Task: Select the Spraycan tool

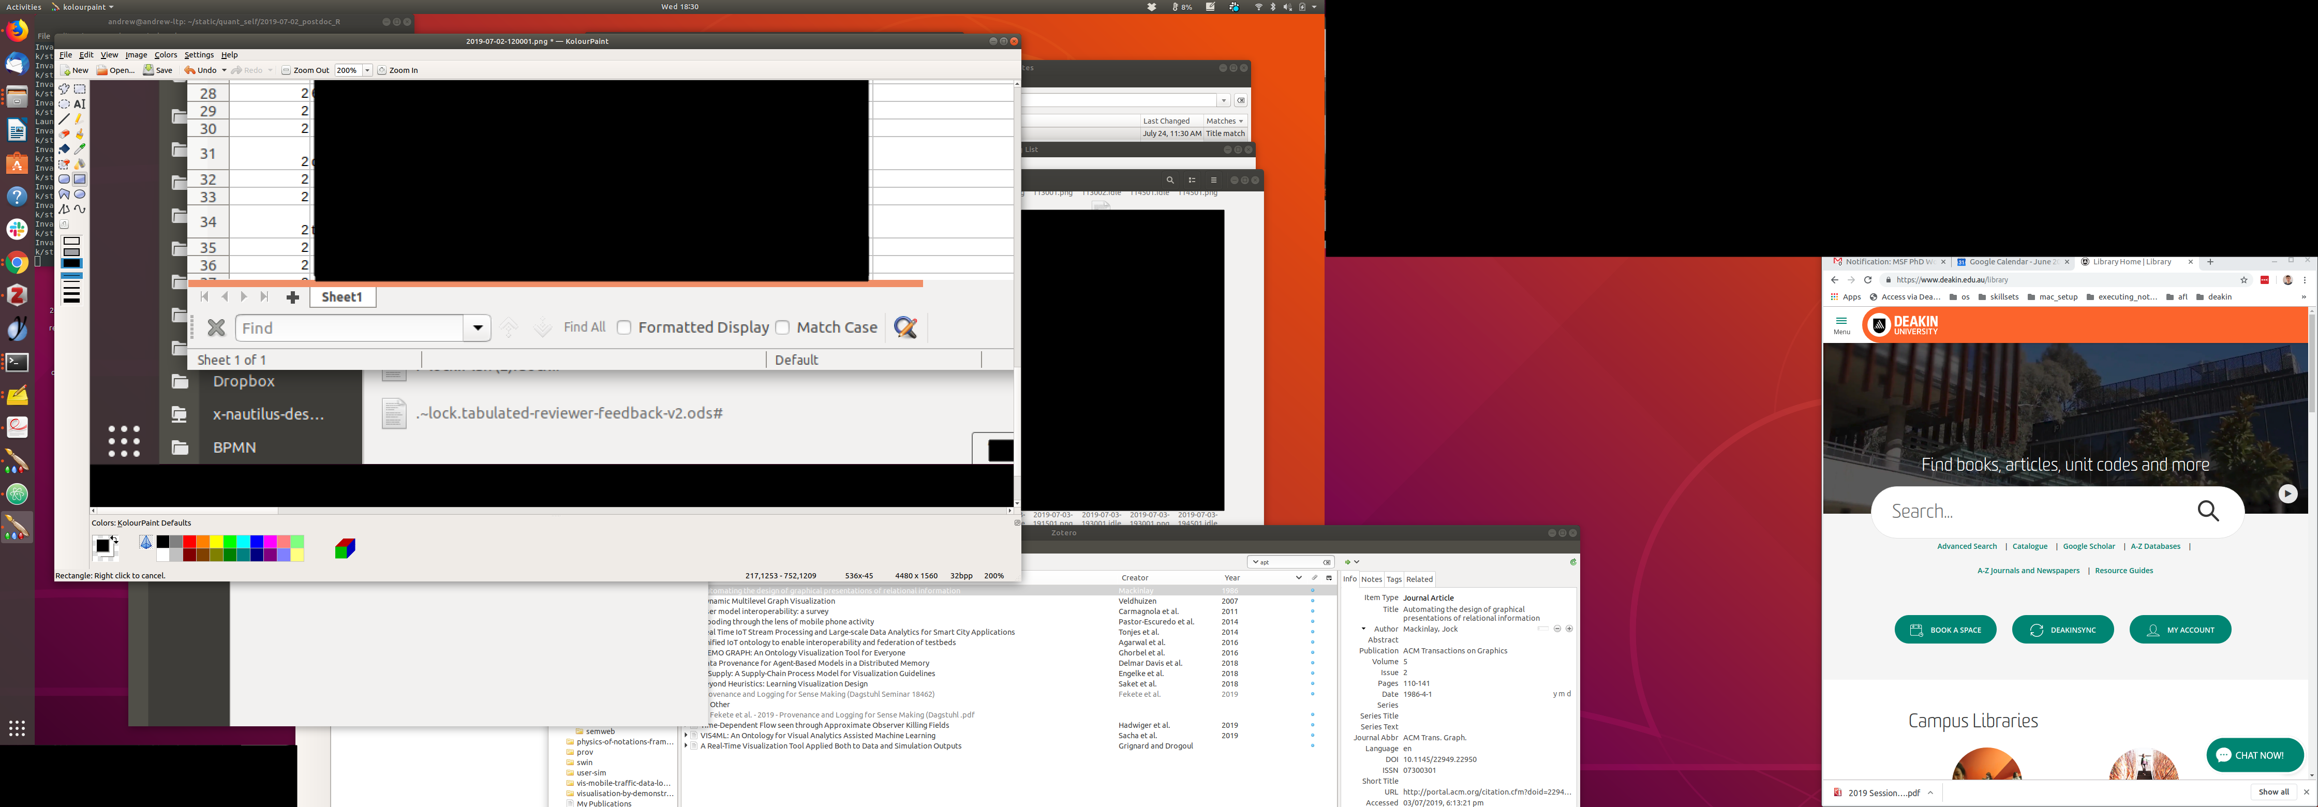Action: click(x=80, y=164)
